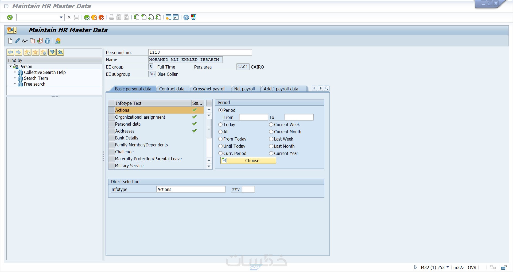Click the Overview mountain icon
The height and width of the screenshot is (272, 513).
[x=58, y=41]
